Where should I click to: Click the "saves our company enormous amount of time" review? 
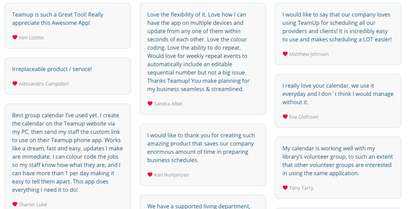point(203,155)
